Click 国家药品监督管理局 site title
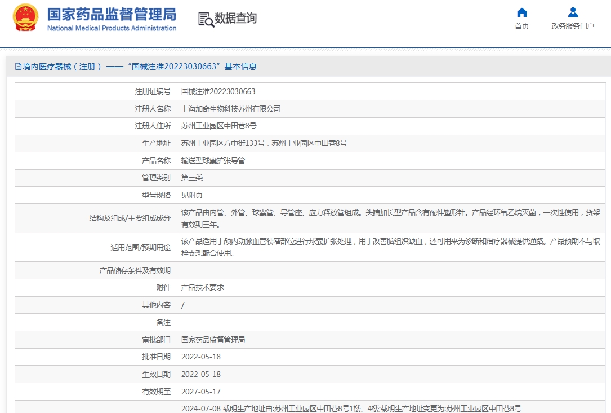611x413 pixels. [x=112, y=15]
